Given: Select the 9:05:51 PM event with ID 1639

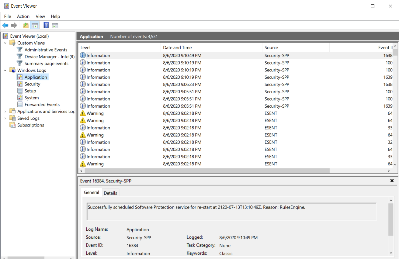Looking at the screenshot, I should click(x=236, y=106).
